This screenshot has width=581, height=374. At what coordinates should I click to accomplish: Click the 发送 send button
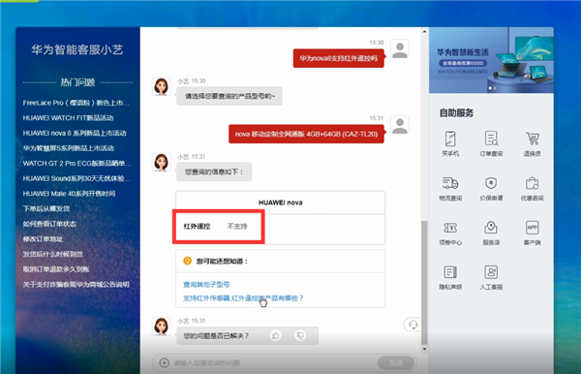pos(396,363)
